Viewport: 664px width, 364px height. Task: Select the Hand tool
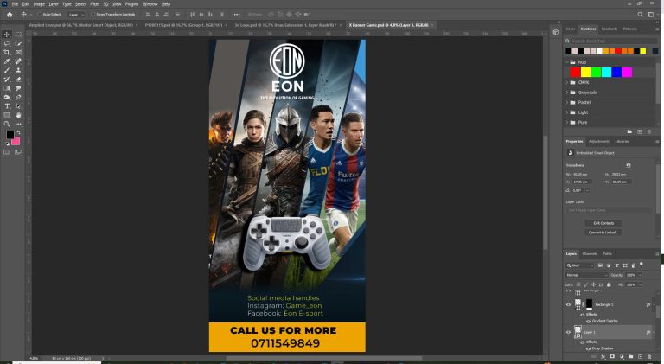(16, 114)
